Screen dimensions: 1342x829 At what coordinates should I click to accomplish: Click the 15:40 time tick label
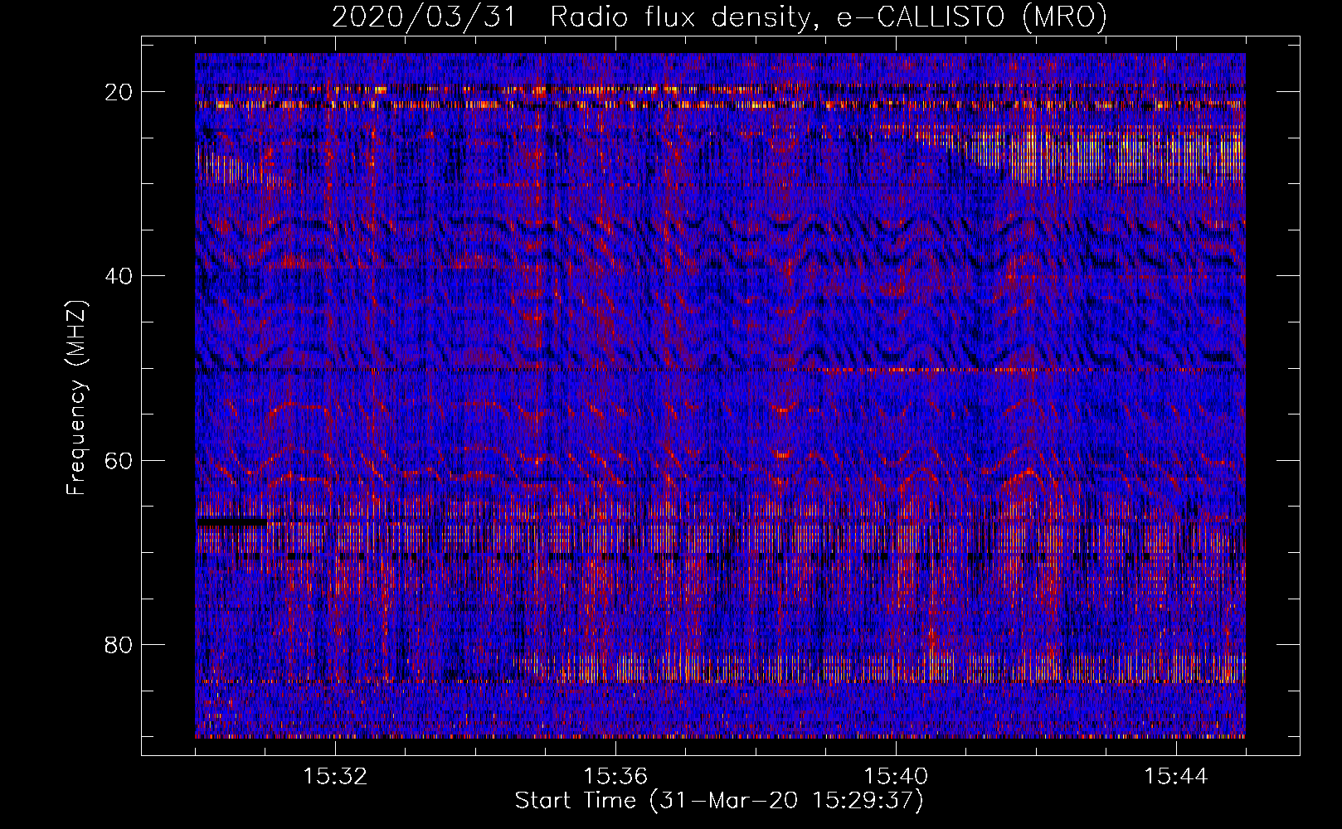click(x=896, y=776)
